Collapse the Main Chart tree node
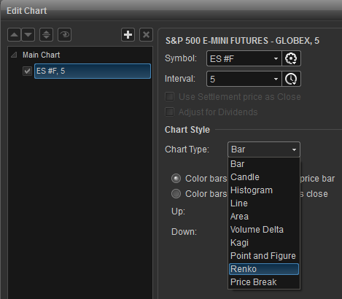 (14, 55)
